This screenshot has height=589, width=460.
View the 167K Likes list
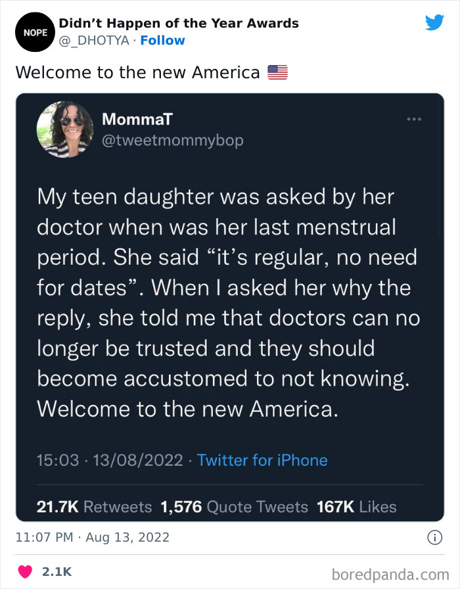356,507
